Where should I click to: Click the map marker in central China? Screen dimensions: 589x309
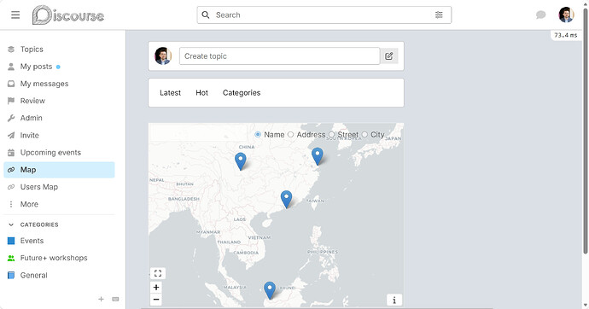(241, 161)
